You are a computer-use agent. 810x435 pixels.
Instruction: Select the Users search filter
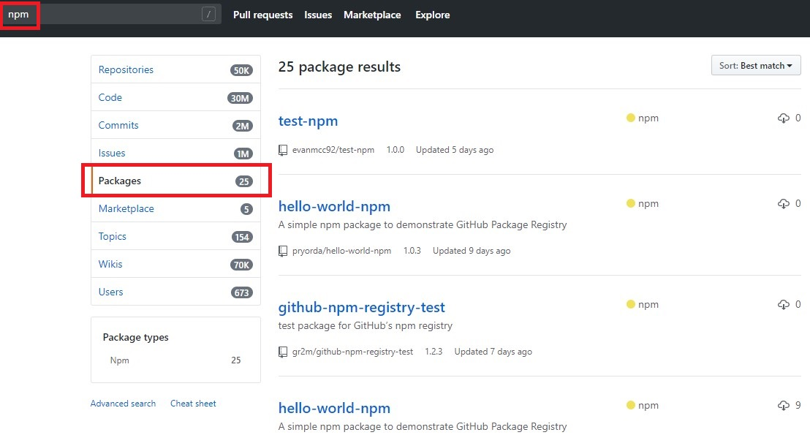coord(175,292)
